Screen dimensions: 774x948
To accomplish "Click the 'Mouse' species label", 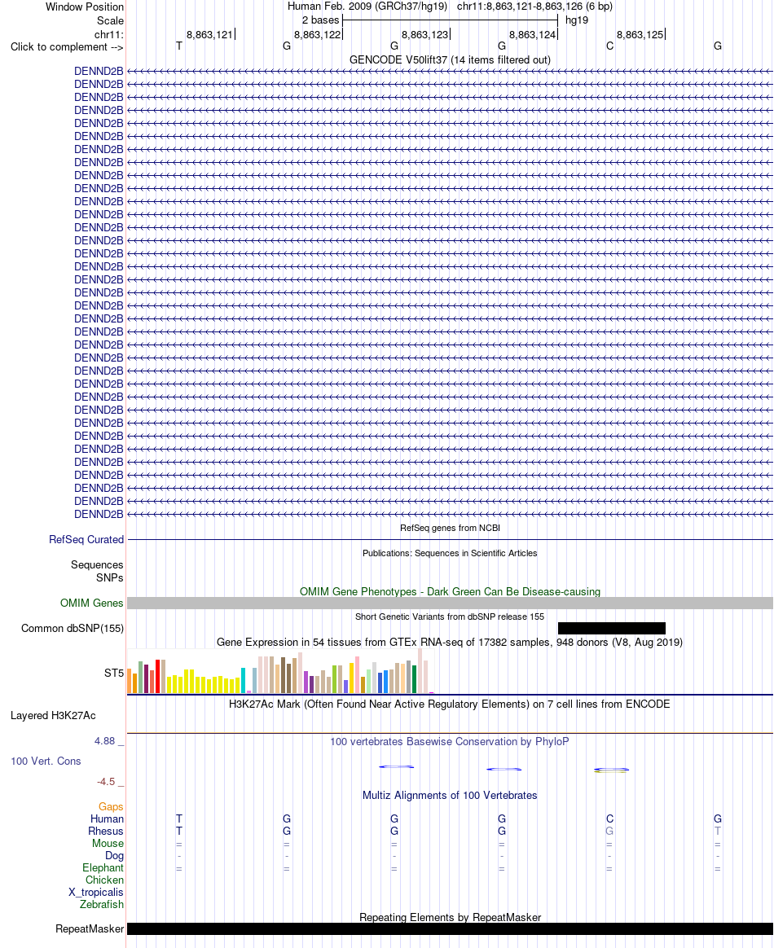I will click(x=108, y=843).
